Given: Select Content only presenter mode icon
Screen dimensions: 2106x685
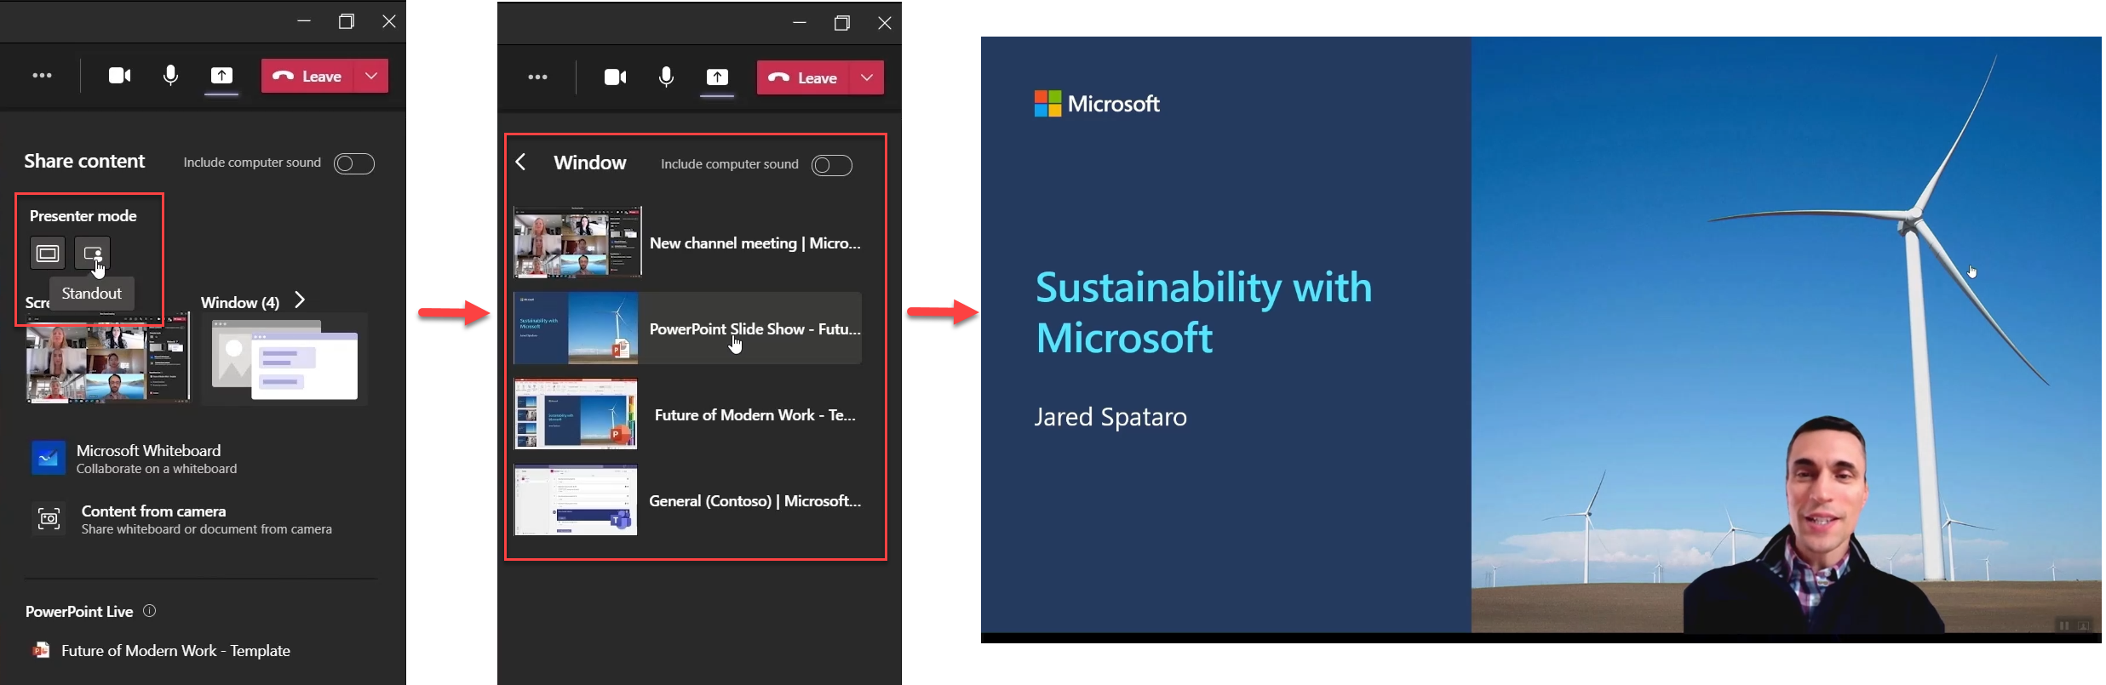Looking at the screenshot, I should point(48,254).
